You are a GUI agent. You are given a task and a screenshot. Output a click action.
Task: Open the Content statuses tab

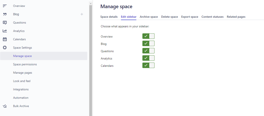(212, 17)
